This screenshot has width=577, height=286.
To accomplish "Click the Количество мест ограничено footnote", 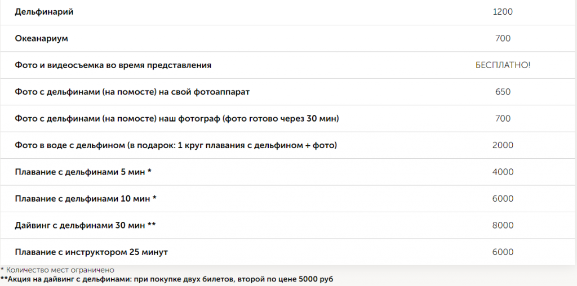I will point(57,270).
